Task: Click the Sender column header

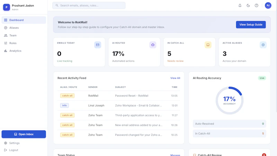Action: [93, 87]
